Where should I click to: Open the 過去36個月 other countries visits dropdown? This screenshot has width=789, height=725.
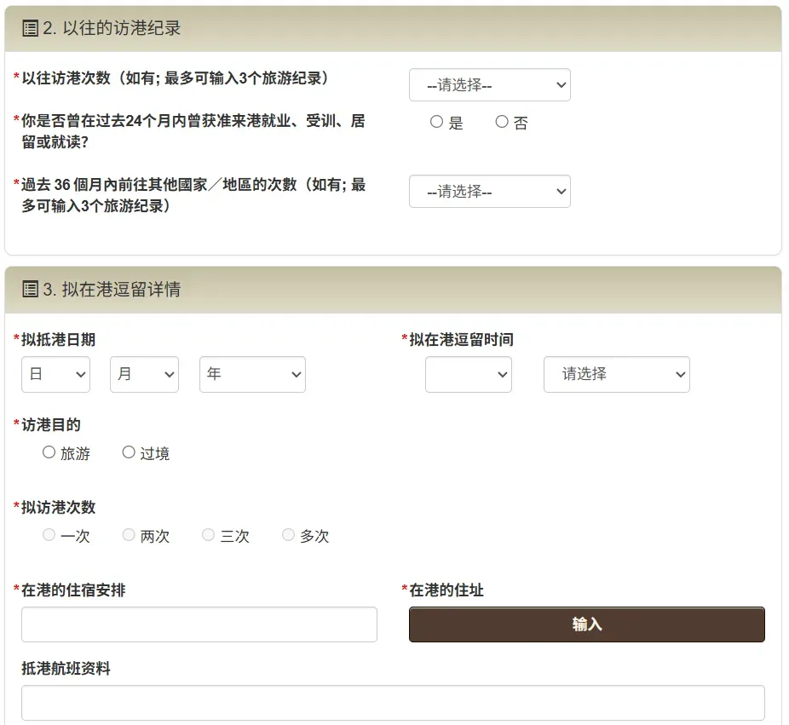tap(489, 192)
